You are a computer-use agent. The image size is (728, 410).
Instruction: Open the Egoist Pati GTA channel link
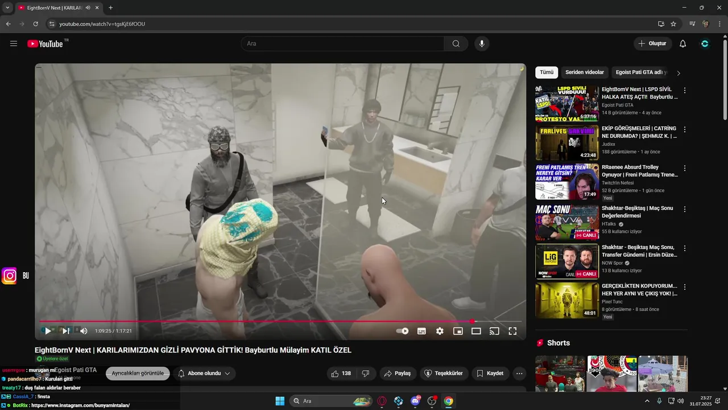point(75,370)
